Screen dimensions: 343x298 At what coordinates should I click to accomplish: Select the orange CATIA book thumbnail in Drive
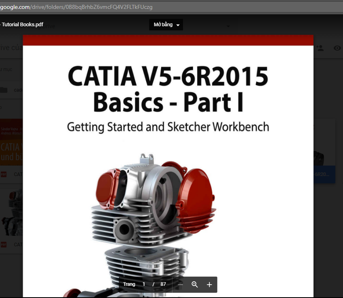pyautogui.click(x=11, y=142)
